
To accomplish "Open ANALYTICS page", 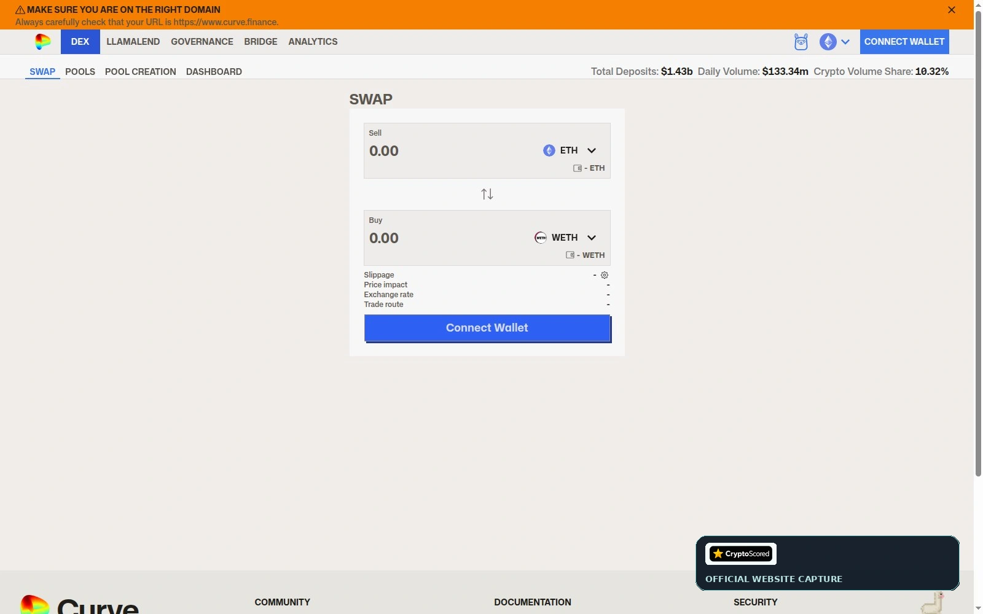I will pyautogui.click(x=313, y=42).
